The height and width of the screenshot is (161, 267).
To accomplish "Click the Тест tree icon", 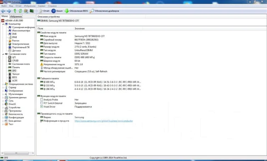I will pyautogui.click(x=6, y=124).
